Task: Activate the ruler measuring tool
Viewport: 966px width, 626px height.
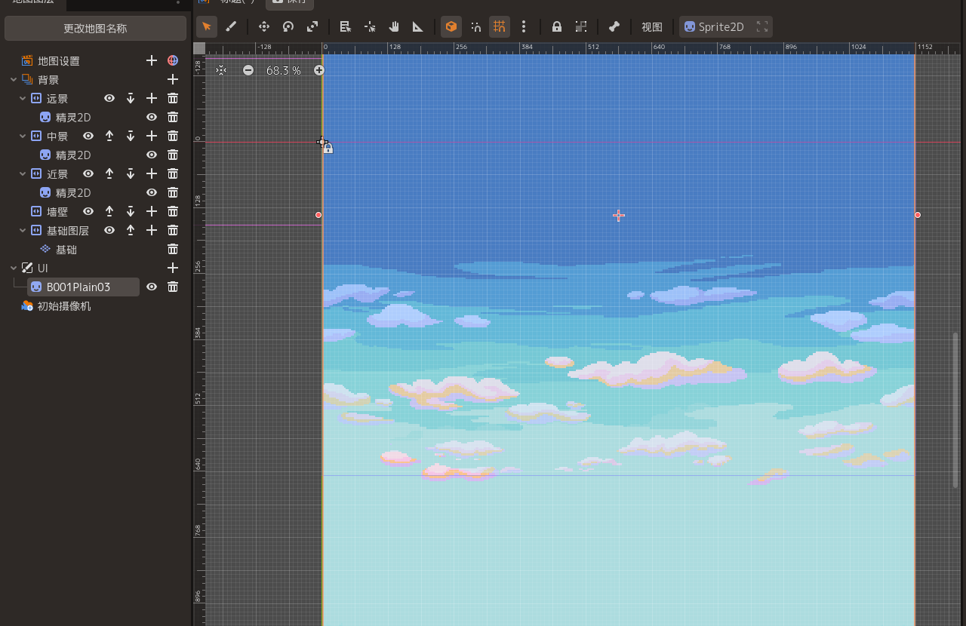Action: tap(418, 27)
